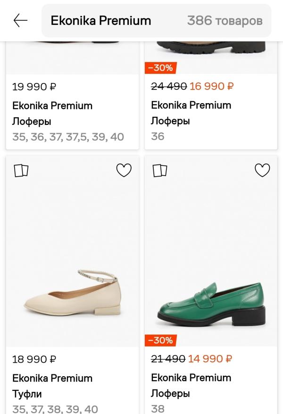The image size is (283, 414).
Task: Select the 14 990 ₽ discounted price
Action: tap(210, 359)
